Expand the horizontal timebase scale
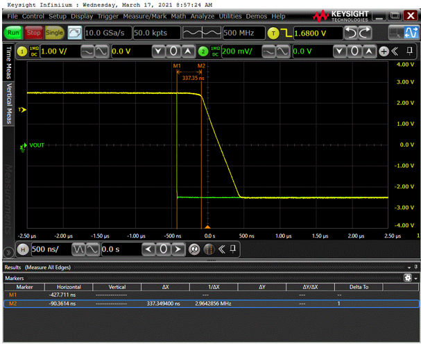 click(93, 249)
